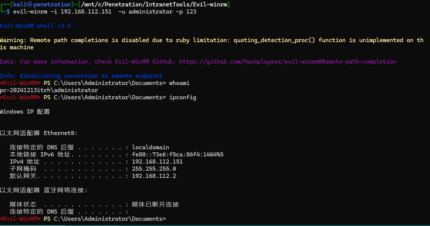Click the default gateway 192.168.112.2
Image resolution: width=430 pixels, height=226 pixels.
pyautogui.click(x=154, y=176)
